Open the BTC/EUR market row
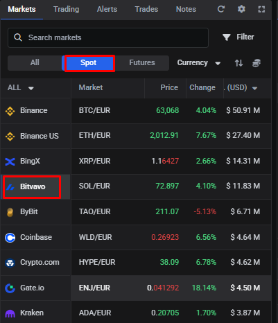278x323 pixels. coord(171,111)
